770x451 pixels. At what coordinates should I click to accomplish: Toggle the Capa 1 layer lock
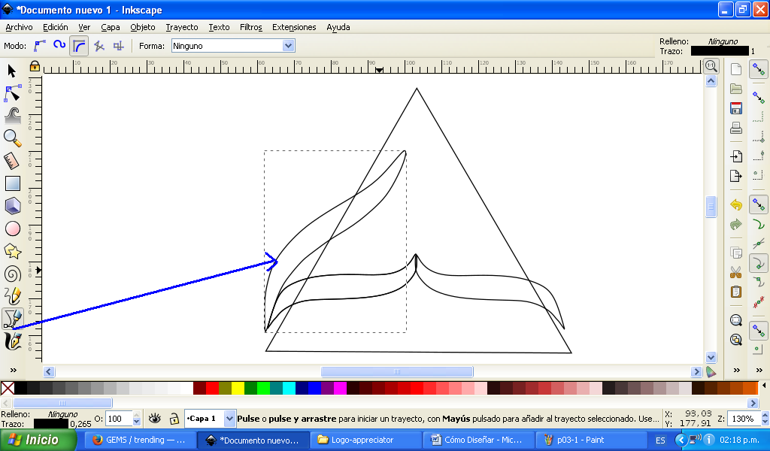click(174, 419)
